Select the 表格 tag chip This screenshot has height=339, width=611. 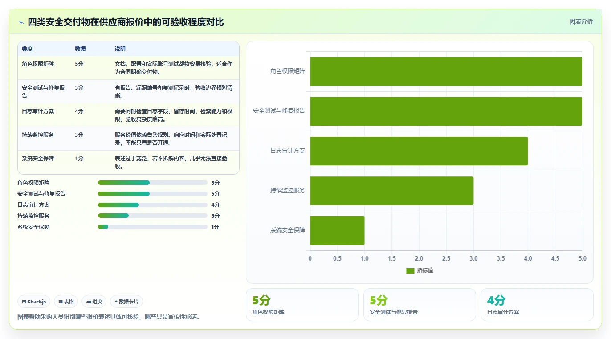coord(66,302)
